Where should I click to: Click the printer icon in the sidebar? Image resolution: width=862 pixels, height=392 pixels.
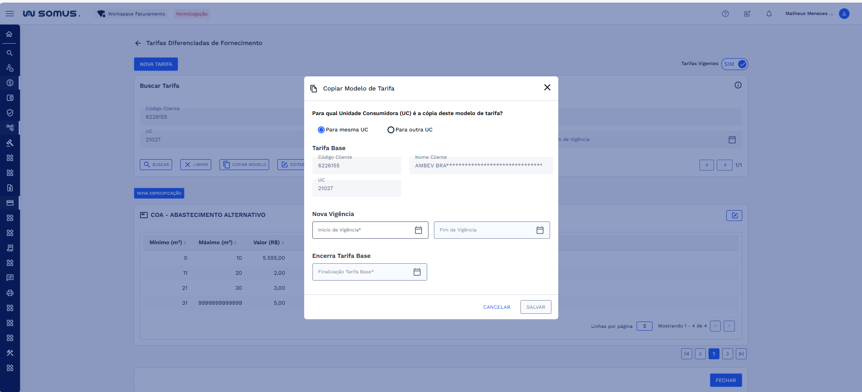pyautogui.click(x=10, y=293)
